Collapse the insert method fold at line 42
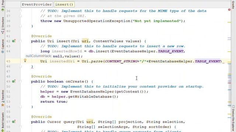 point(20,41)
